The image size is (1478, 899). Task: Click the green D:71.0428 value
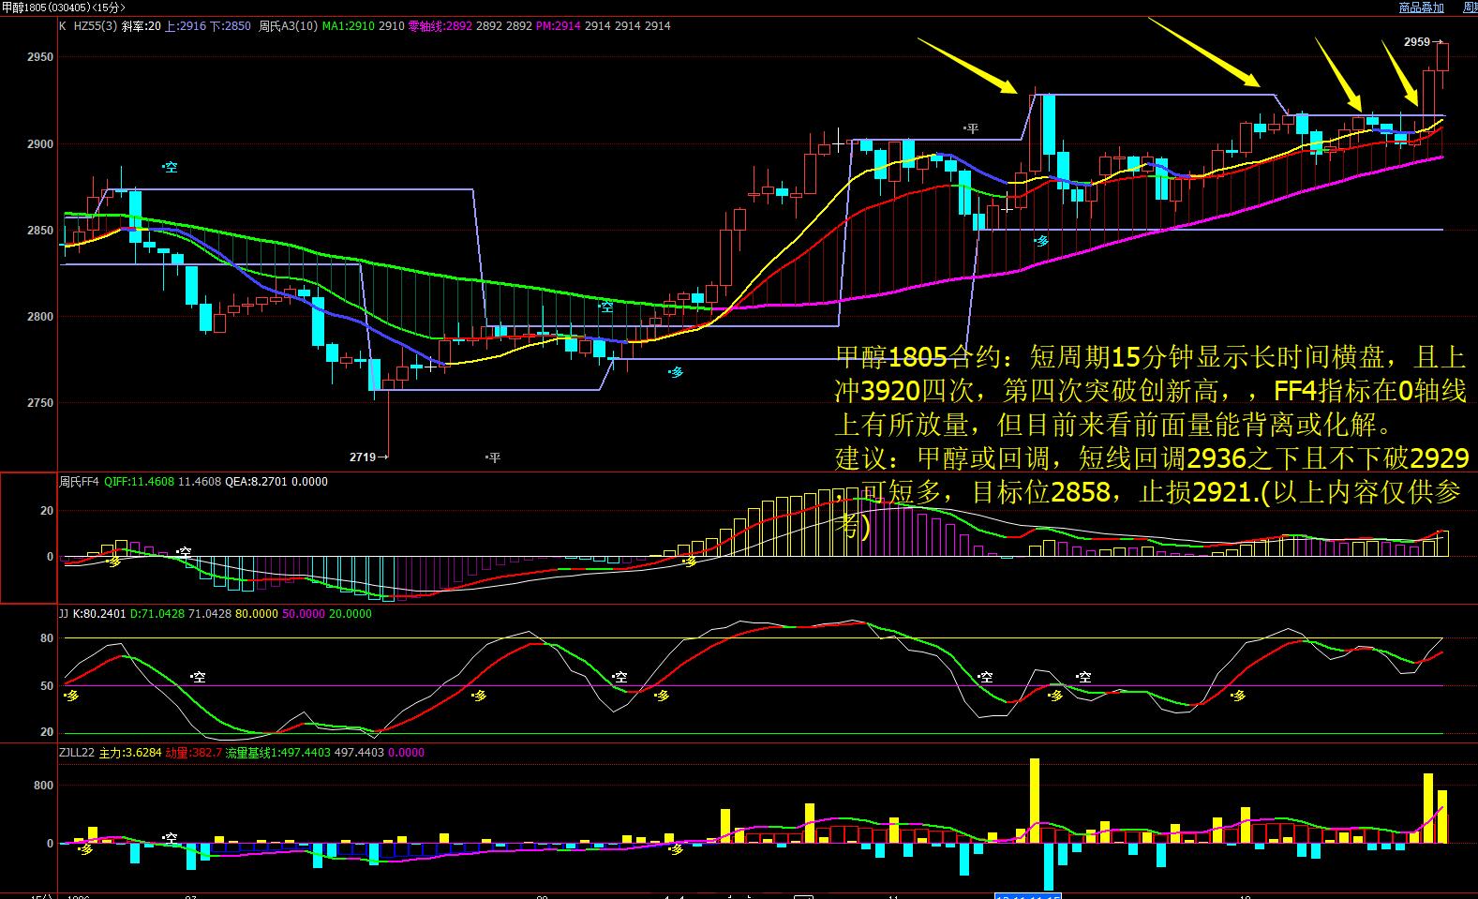point(157,614)
